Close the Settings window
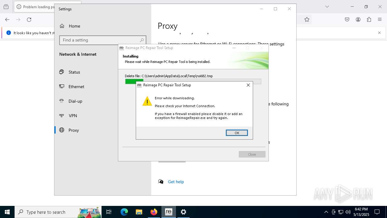 click(289, 9)
